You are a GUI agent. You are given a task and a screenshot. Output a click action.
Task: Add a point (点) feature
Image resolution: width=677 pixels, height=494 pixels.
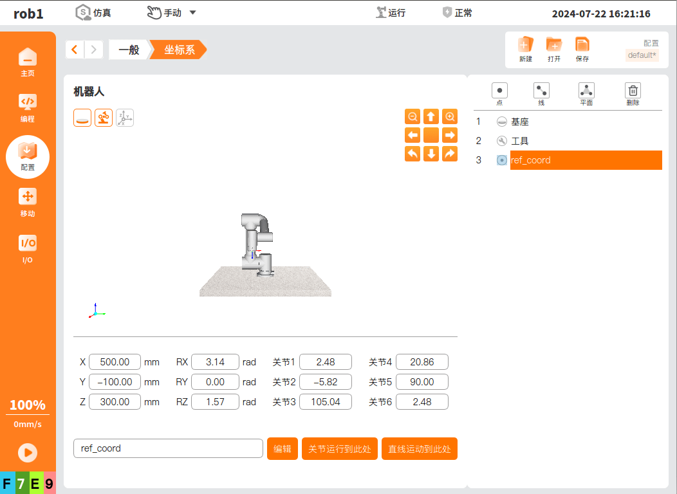click(499, 91)
